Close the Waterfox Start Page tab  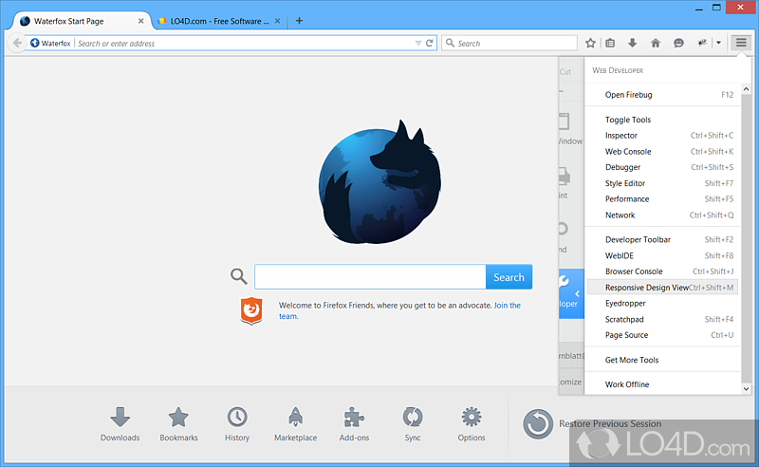140,21
